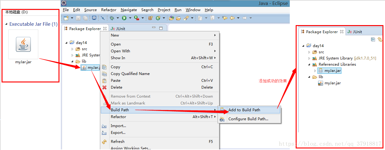This screenshot has width=385, height=150.
Task: Click the Open Type toolbar icon
Action: pos(171,18)
